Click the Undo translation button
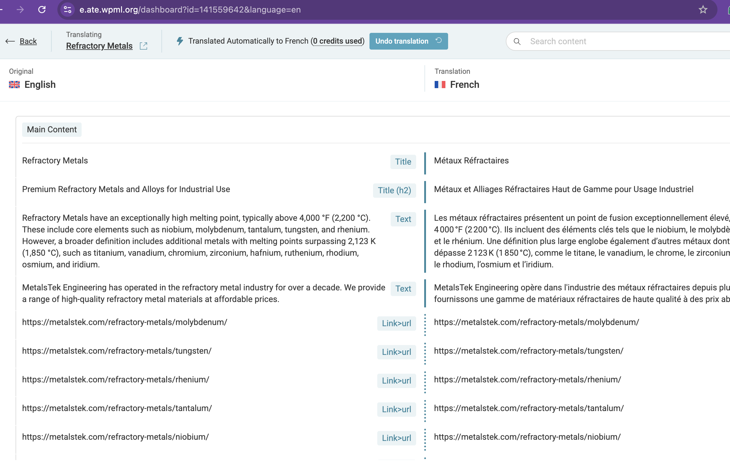The height and width of the screenshot is (469, 730). [x=409, y=41]
